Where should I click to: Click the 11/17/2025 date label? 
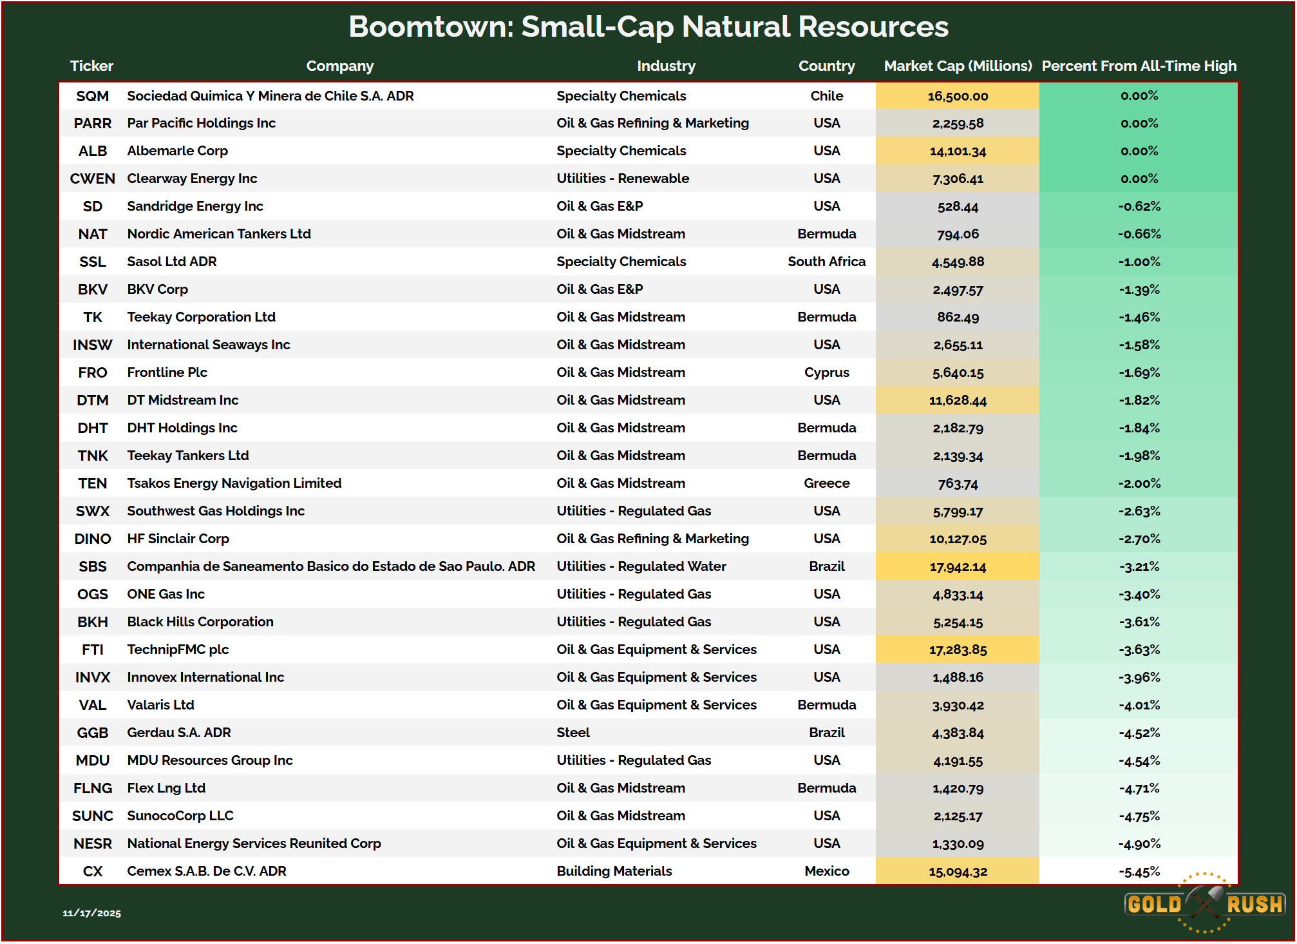tap(91, 913)
